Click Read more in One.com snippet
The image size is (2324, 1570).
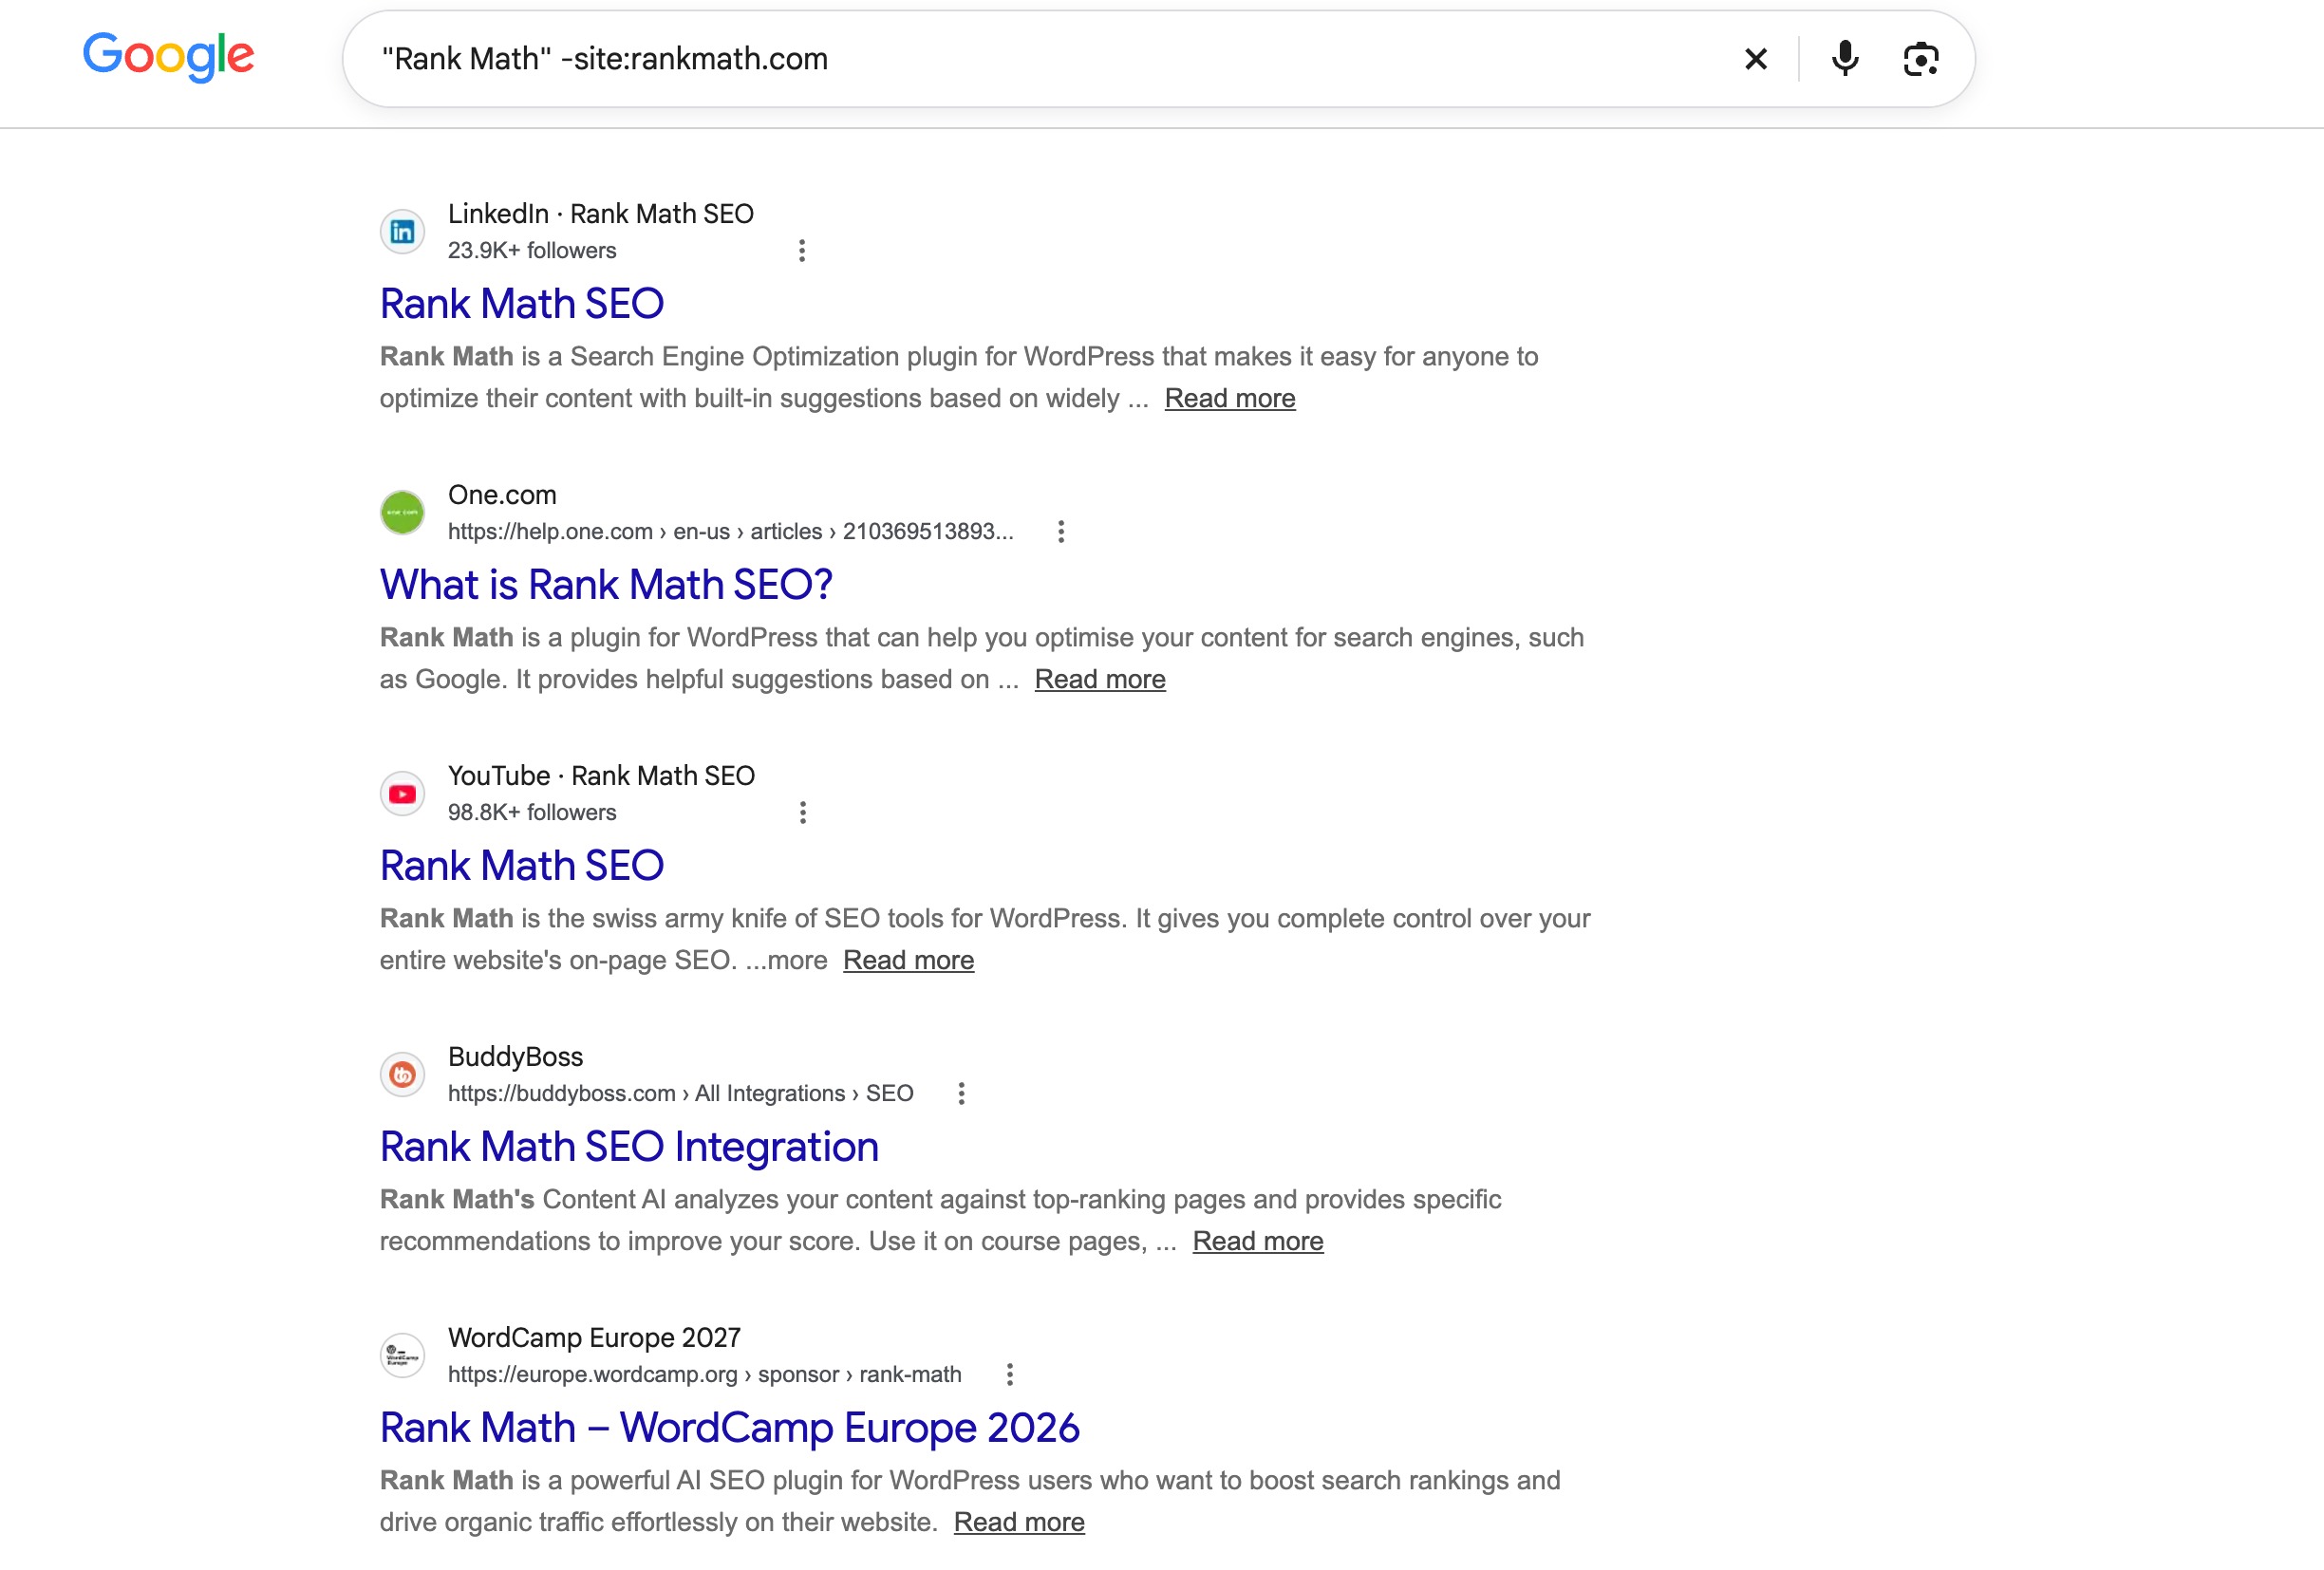point(1100,680)
